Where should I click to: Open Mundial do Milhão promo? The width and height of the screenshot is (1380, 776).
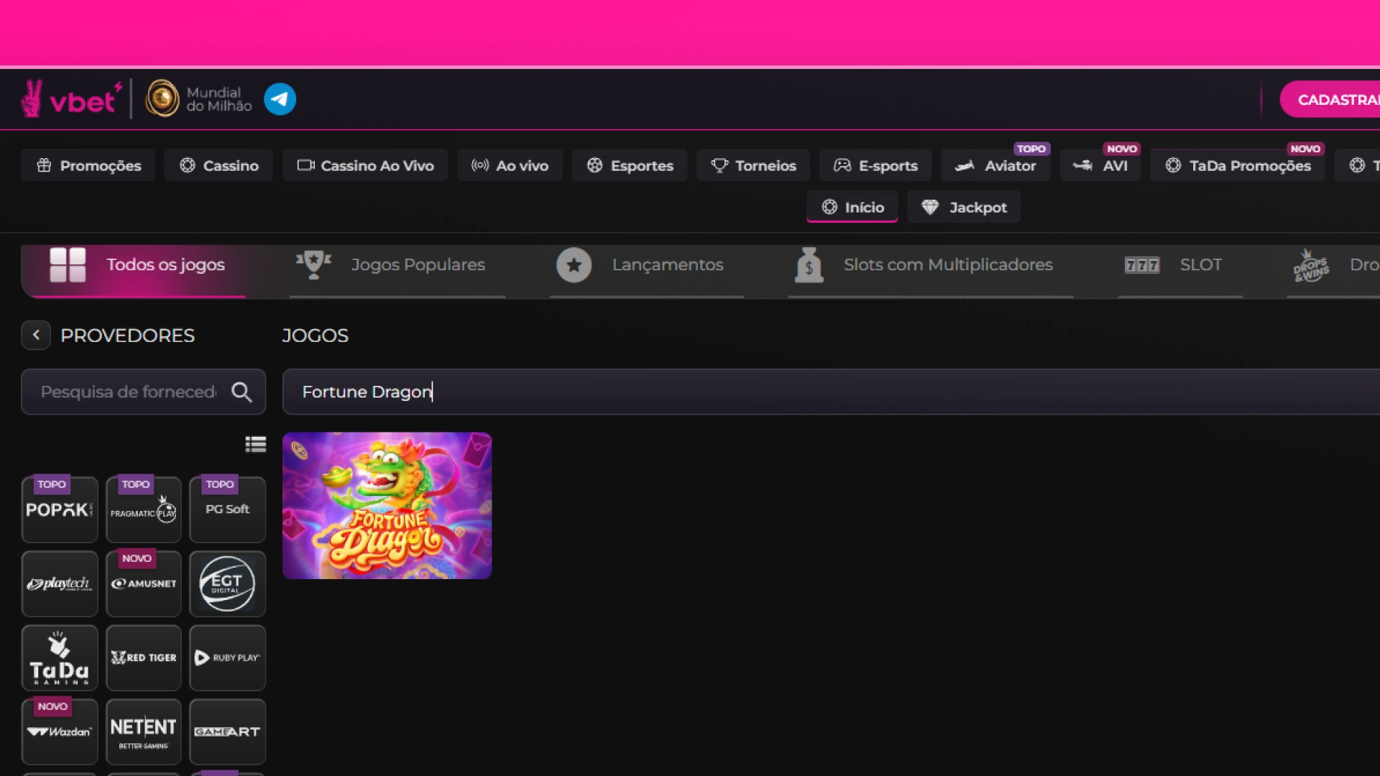(x=199, y=99)
